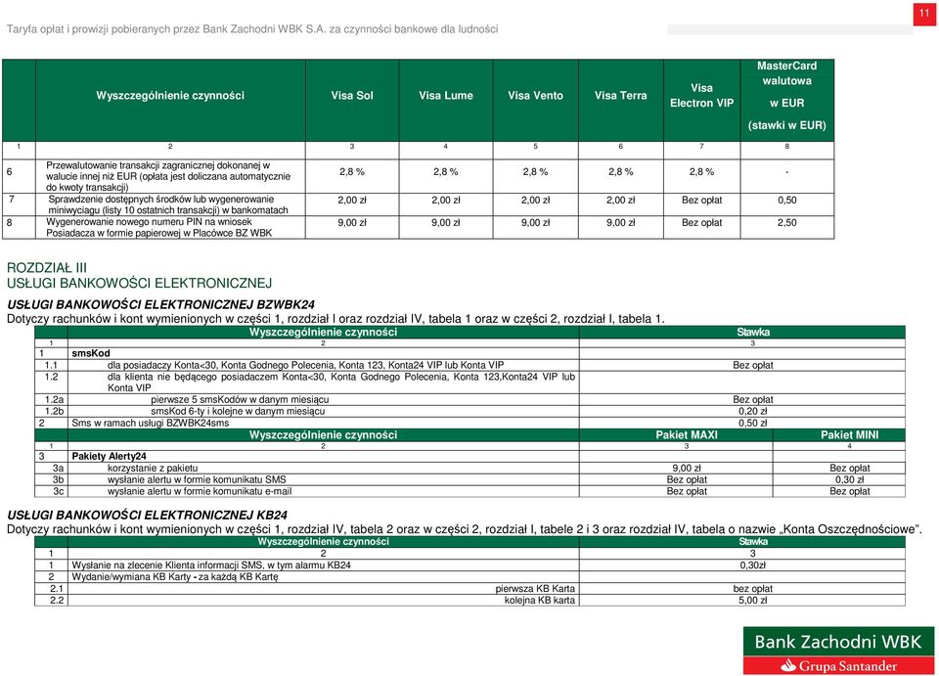Click the 2,8 % value under Visa Sol
This screenshot has width=939, height=676.
[352, 172]
